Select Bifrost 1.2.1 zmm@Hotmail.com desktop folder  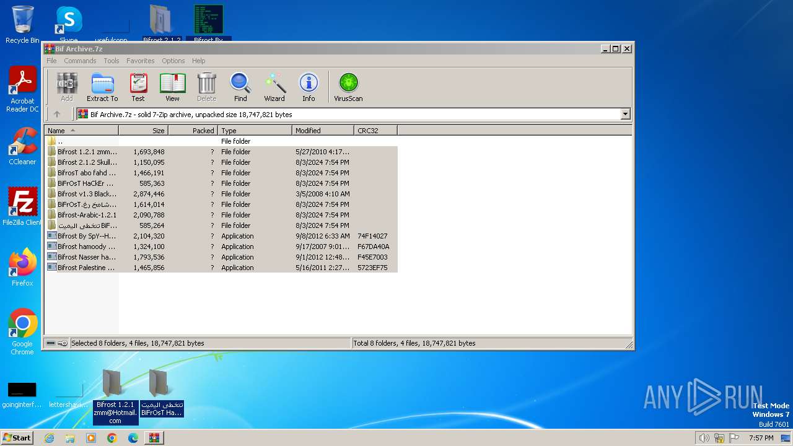115,397
